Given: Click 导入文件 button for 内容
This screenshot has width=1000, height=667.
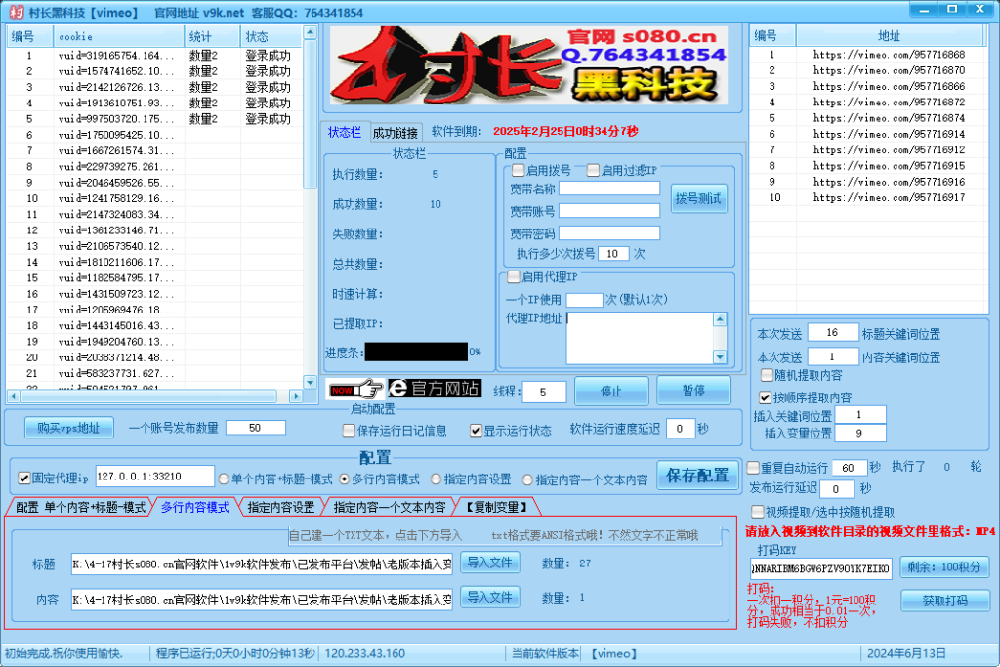Looking at the screenshot, I should click(490, 597).
